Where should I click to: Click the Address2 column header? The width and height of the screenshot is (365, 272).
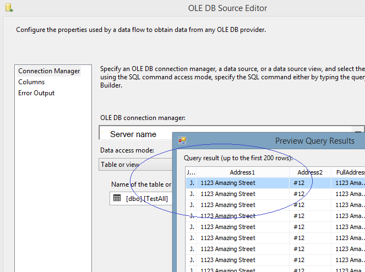[x=310, y=172]
